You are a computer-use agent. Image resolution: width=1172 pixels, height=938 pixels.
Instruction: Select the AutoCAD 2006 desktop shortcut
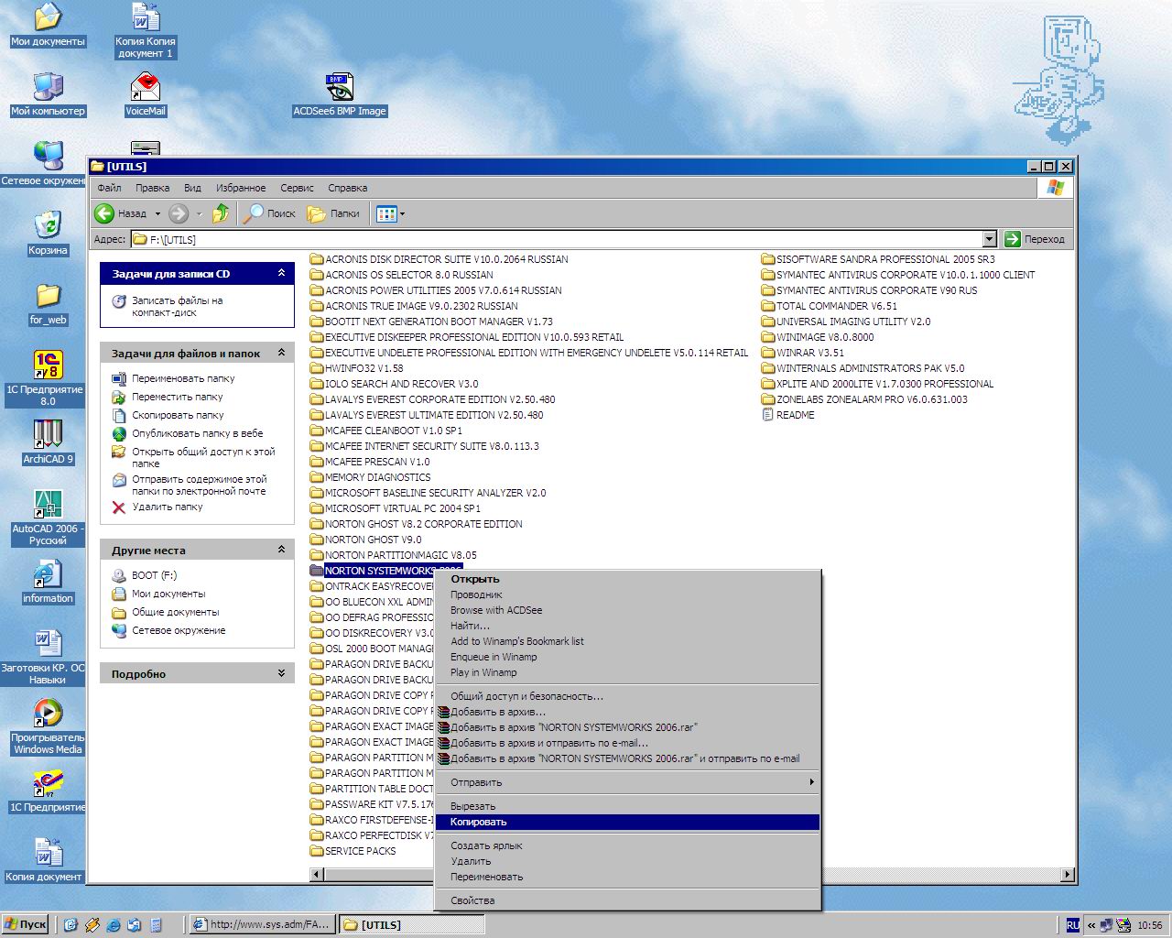(48, 518)
